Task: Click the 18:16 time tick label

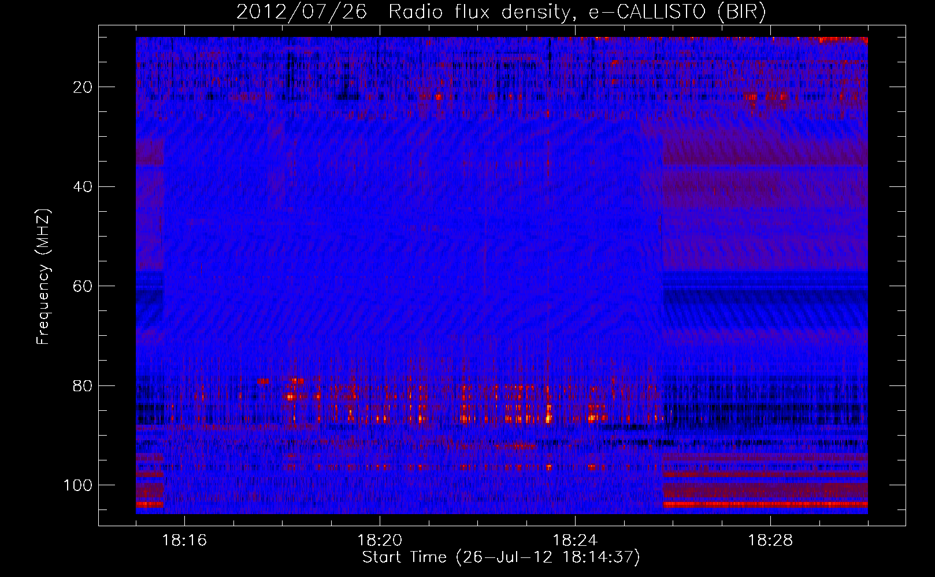Action: [x=185, y=541]
